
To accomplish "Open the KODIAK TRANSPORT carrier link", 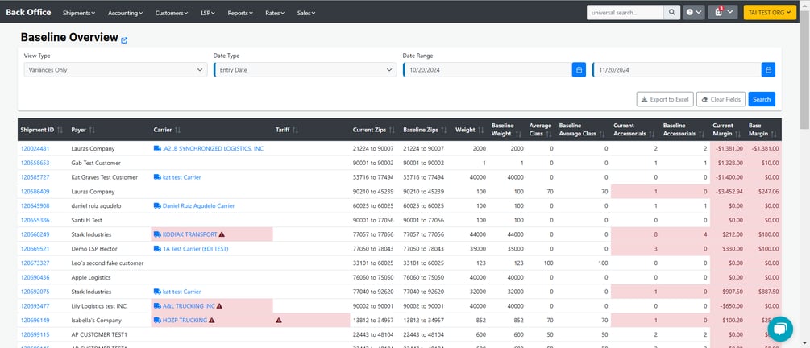I will pyautogui.click(x=189, y=234).
